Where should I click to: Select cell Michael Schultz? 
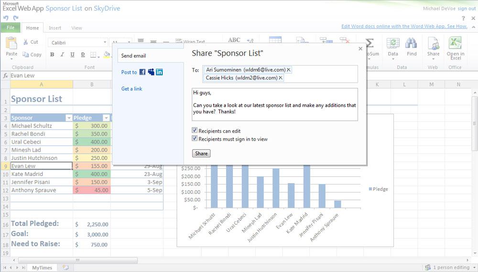42,126
